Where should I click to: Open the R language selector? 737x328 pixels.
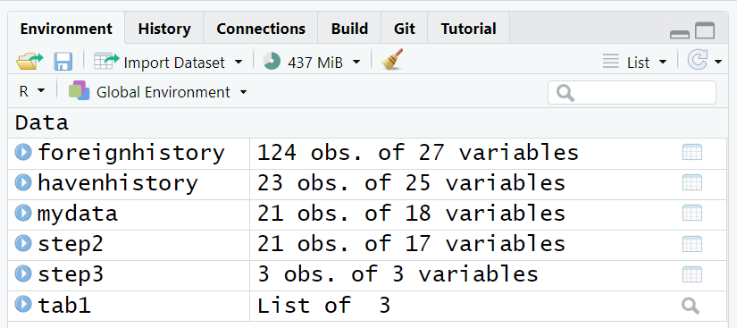(32, 91)
